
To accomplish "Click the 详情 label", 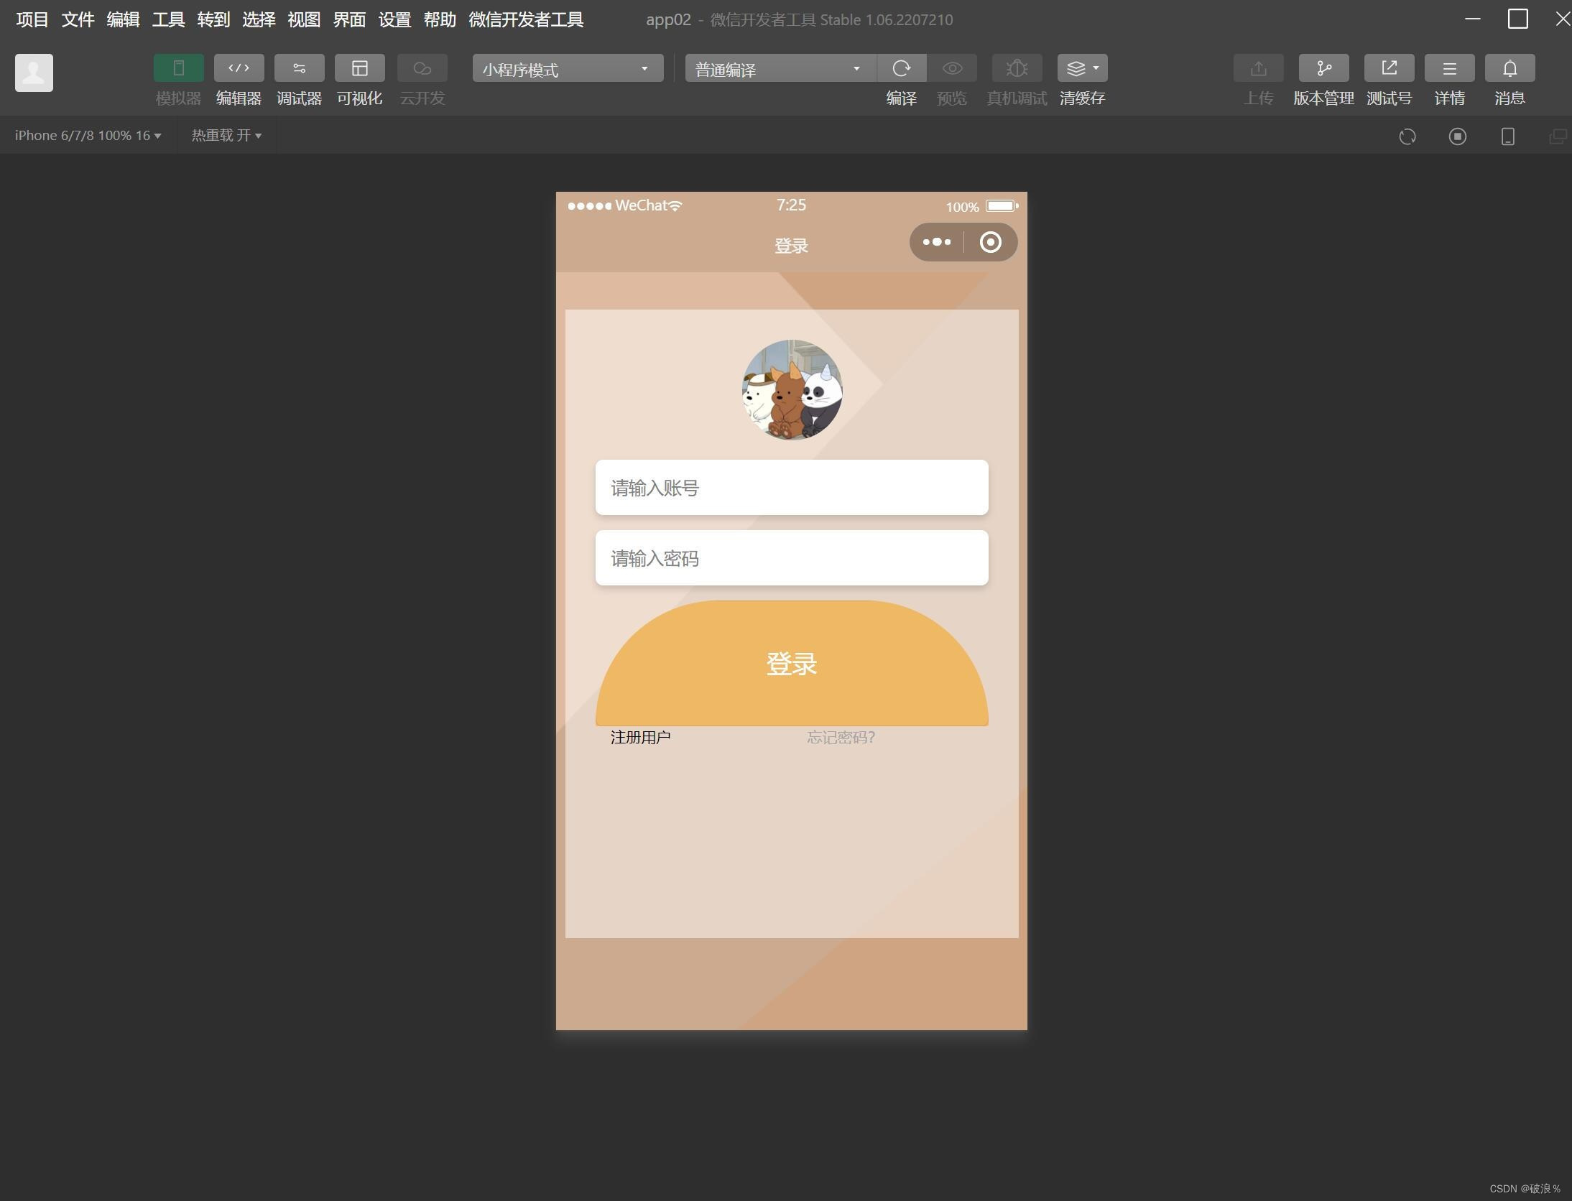I will (1449, 98).
